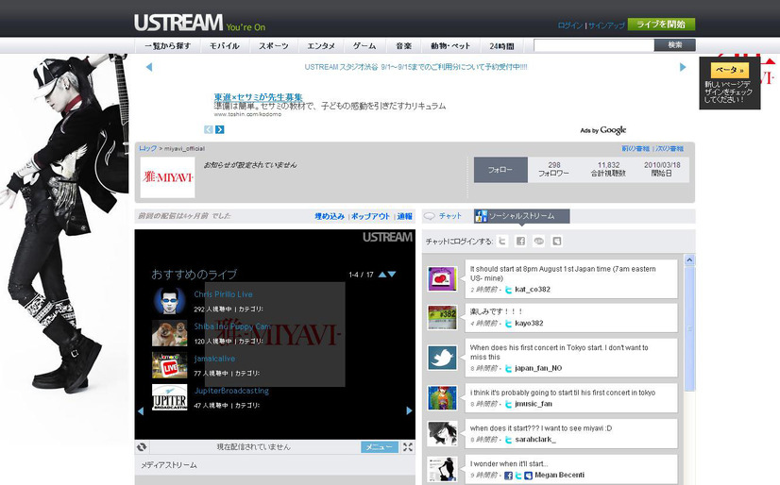The image size is (780, 485).
Task: Log in to chat with Facebook icon
Action: (520, 241)
